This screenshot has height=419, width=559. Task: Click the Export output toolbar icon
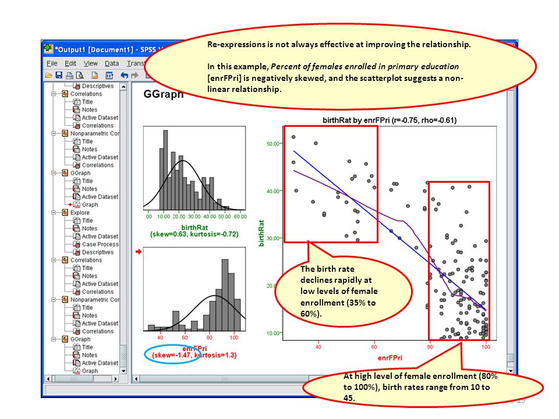point(95,76)
